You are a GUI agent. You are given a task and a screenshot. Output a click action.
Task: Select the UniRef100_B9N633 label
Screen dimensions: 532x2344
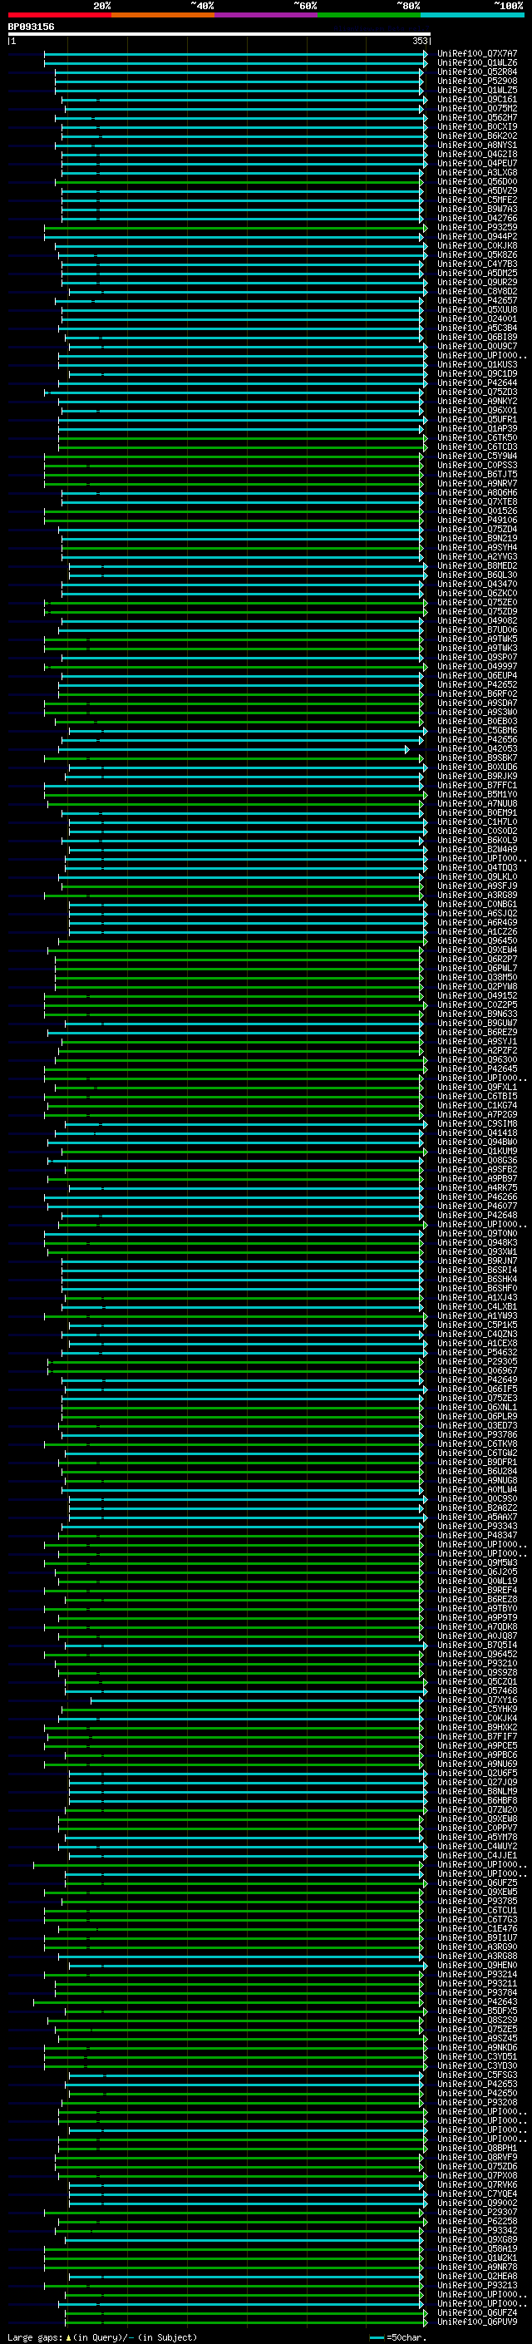point(476,1014)
